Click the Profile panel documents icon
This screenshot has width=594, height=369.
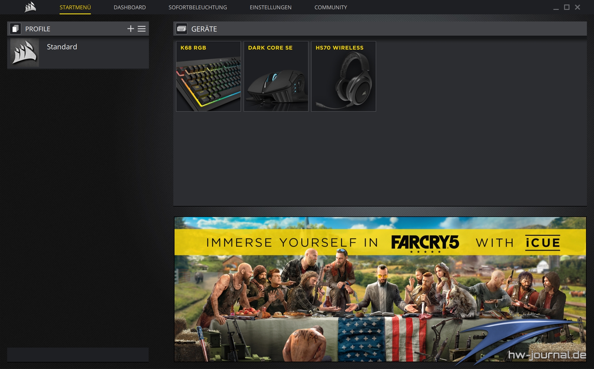tap(15, 29)
